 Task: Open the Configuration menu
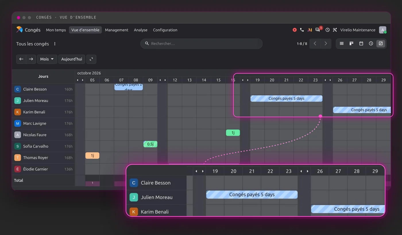pos(165,30)
